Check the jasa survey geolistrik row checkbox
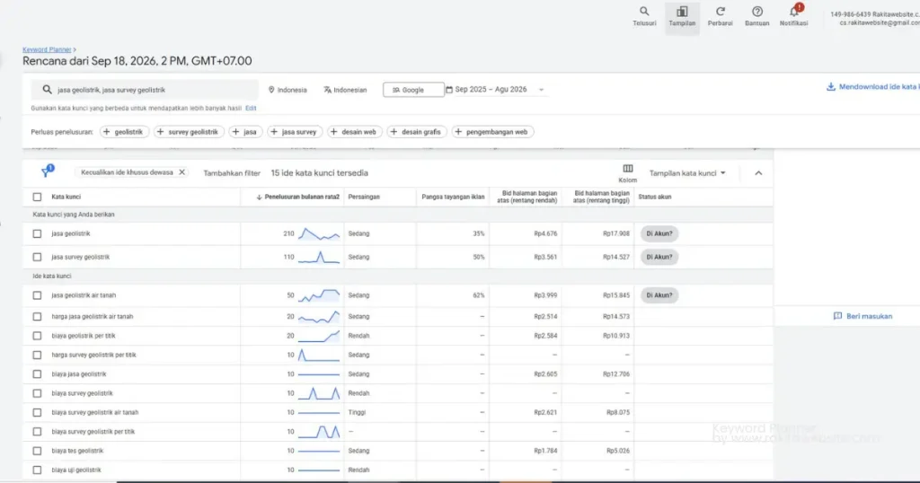 (x=37, y=257)
